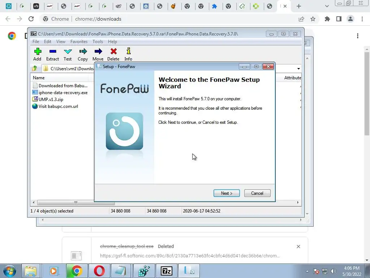Open the Downloads page more-actions menu
The width and height of the screenshot is (370, 278).
tap(358, 36)
